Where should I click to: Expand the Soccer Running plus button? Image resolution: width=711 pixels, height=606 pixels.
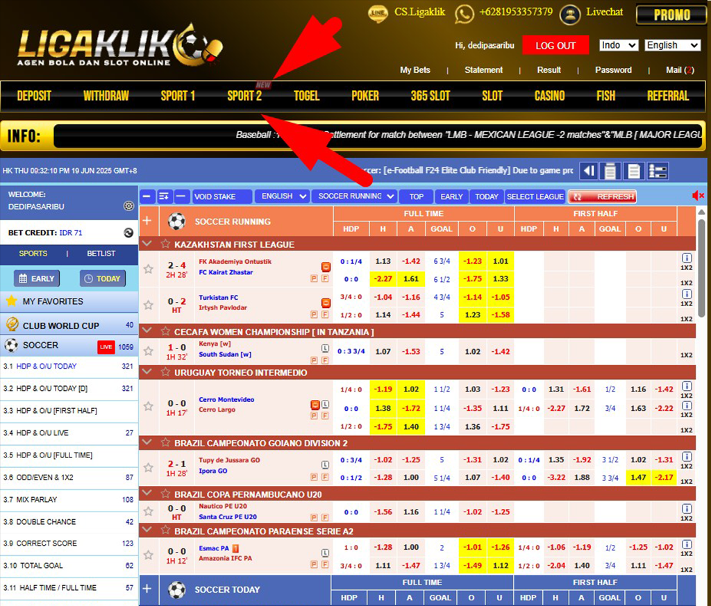click(147, 221)
